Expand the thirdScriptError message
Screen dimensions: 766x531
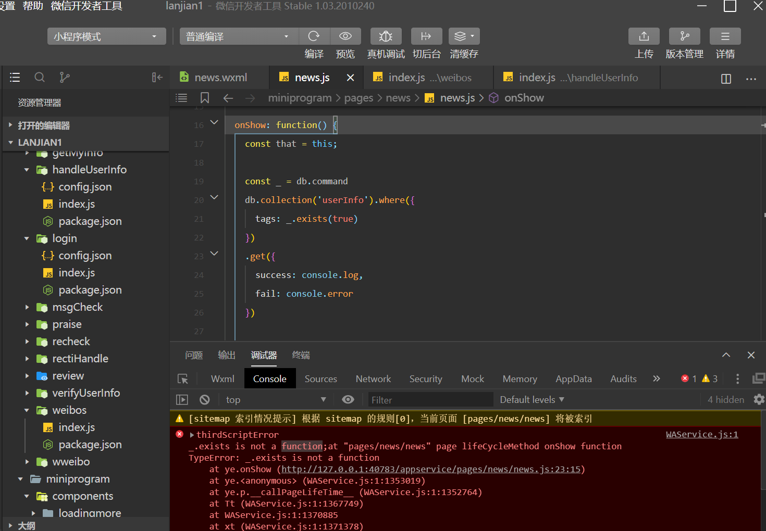(x=192, y=435)
